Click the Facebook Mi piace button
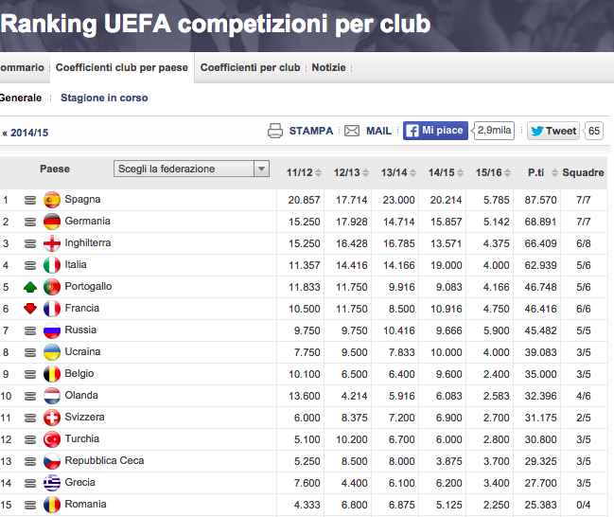 tap(435, 131)
